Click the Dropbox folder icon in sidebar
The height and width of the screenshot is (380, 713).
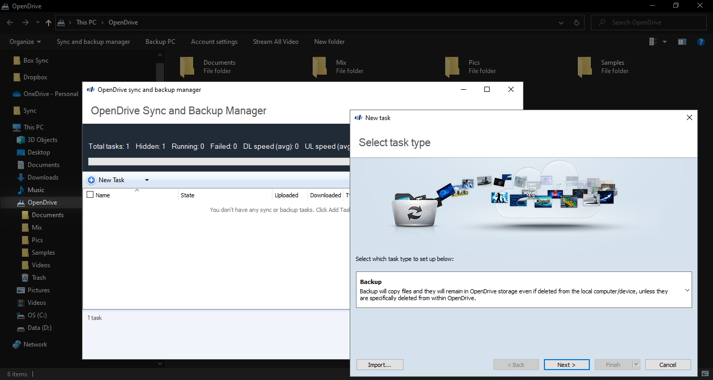tap(17, 77)
